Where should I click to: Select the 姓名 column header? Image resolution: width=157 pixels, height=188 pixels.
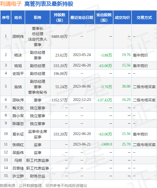pos(18,18)
